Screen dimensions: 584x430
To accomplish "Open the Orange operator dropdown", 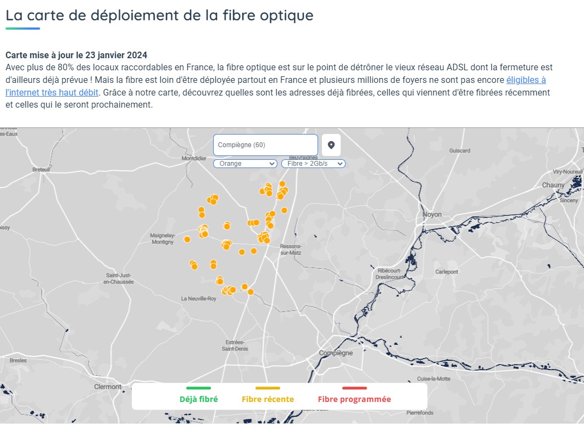I will (244, 164).
